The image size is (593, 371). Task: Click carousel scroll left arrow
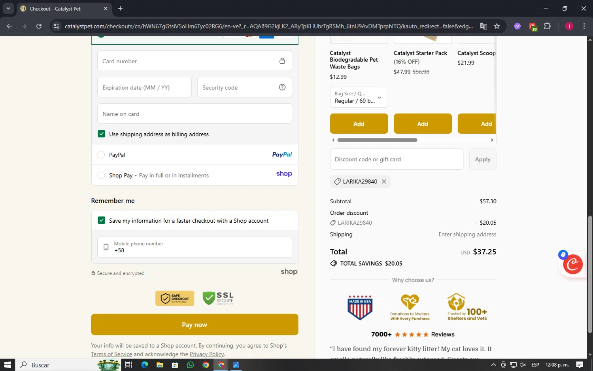point(333,140)
